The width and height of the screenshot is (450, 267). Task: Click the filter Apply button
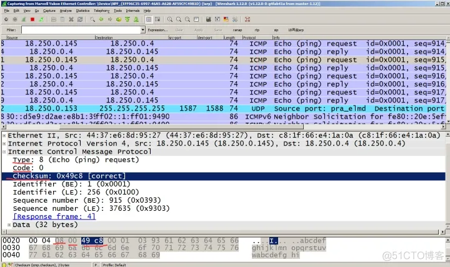199,30
